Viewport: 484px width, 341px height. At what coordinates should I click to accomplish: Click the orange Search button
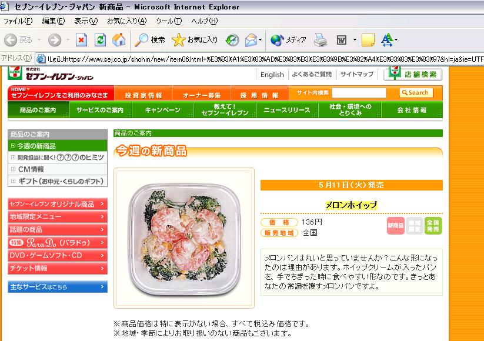[x=416, y=92]
